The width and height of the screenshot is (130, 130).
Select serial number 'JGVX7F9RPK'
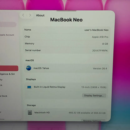[100, 51]
